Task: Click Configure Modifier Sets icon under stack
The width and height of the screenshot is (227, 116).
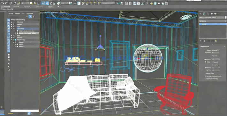Action: pos(216,41)
